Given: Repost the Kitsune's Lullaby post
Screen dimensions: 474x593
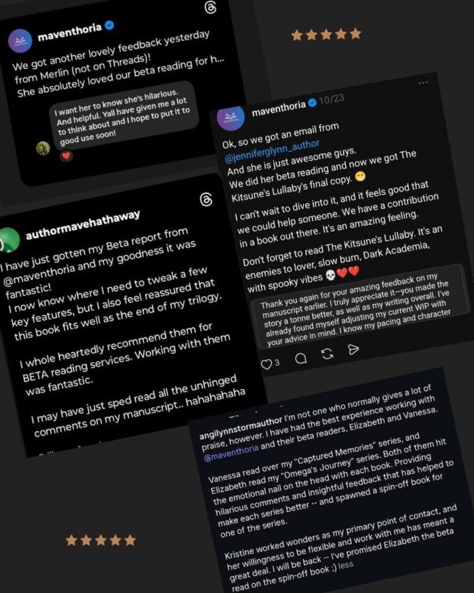Looking at the screenshot, I should tap(328, 354).
